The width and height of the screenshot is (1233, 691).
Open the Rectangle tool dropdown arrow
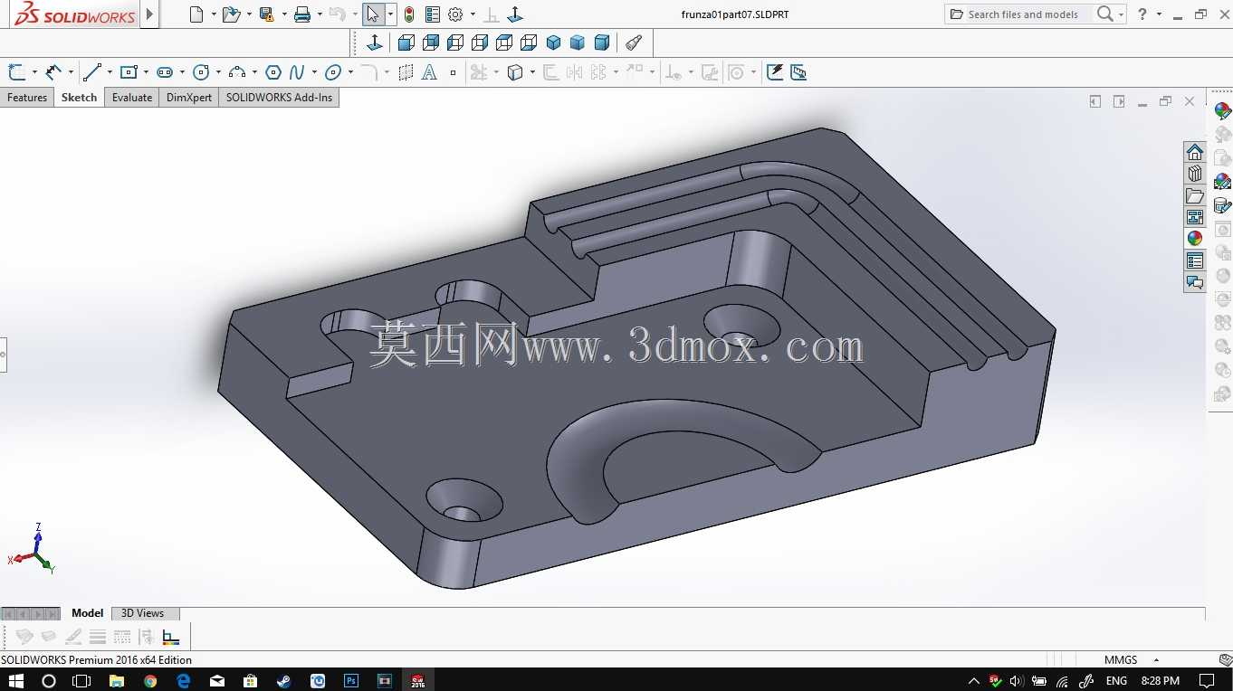[146, 72]
